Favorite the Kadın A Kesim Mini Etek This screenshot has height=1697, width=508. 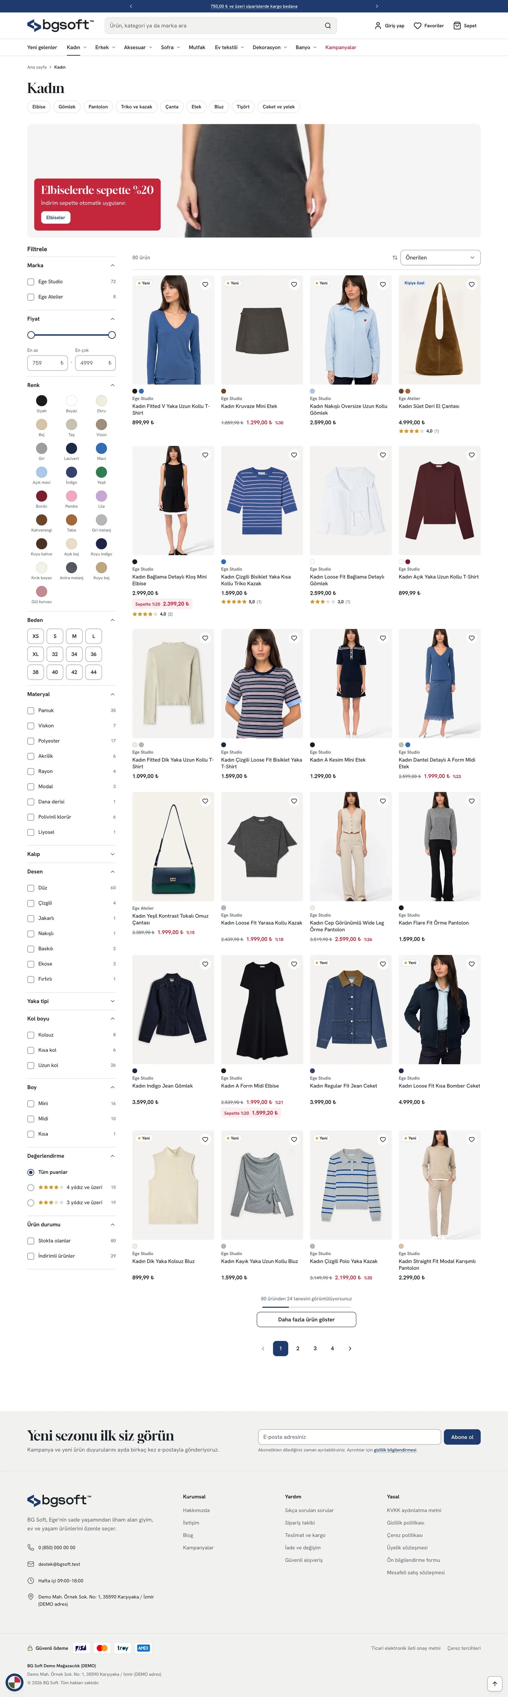point(383,638)
